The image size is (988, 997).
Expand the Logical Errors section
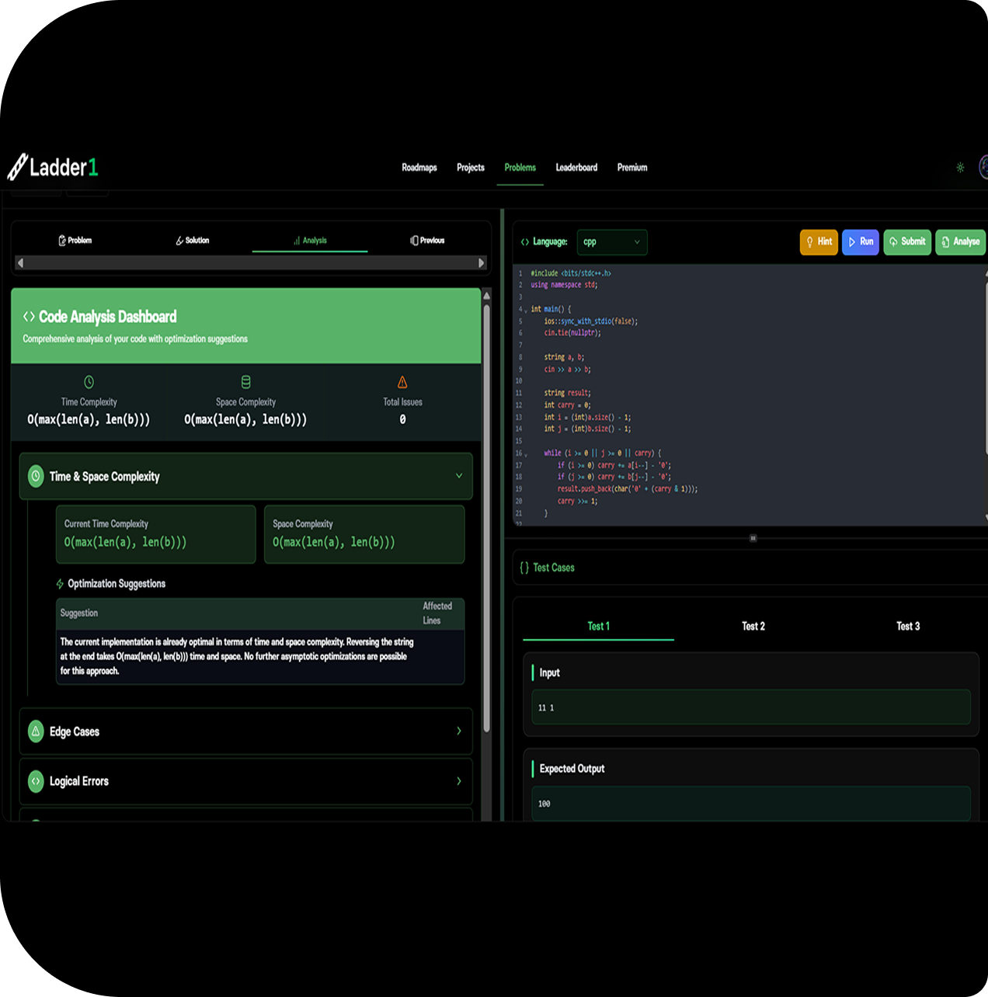458,781
